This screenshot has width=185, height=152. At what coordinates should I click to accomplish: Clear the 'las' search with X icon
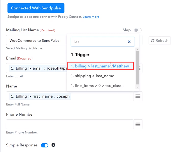(x=129, y=42)
